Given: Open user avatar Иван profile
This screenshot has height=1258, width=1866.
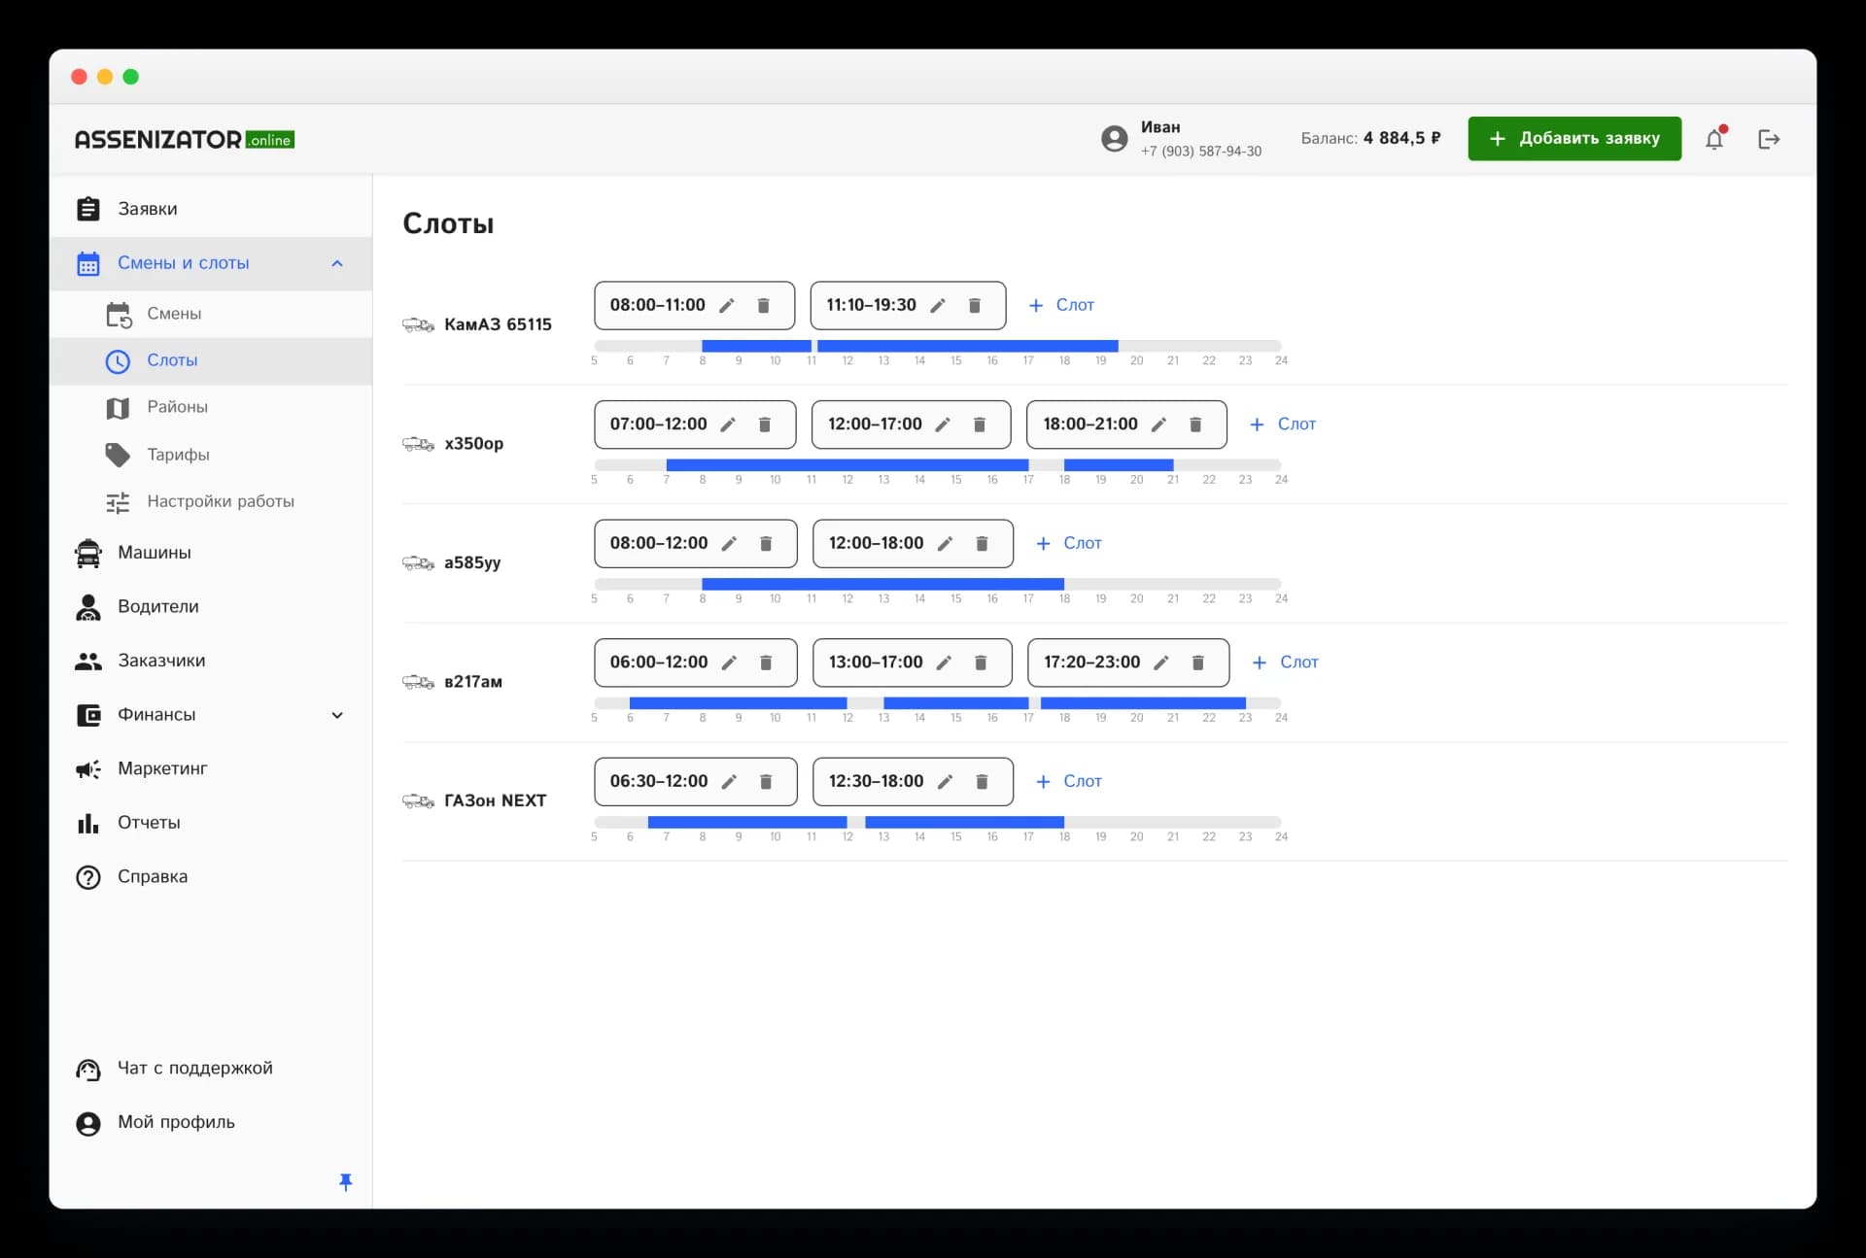Looking at the screenshot, I should coord(1115,139).
